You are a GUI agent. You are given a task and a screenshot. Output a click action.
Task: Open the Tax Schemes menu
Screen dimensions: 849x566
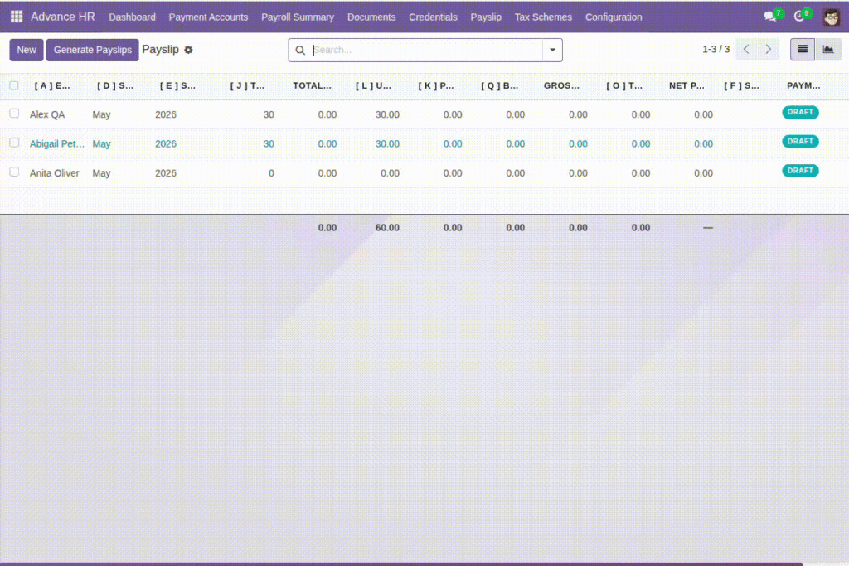coord(543,17)
